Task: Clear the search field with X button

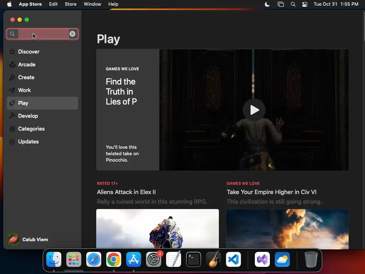Action: pos(72,34)
